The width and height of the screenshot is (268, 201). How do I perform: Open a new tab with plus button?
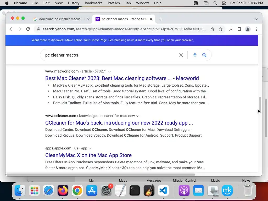point(161,19)
